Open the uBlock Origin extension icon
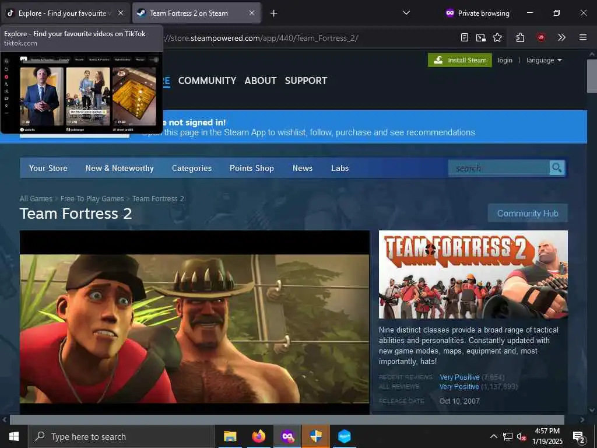 pos(540,37)
